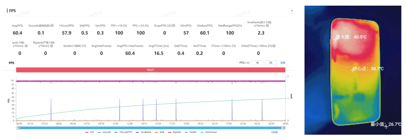The width and height of the screenshot is (406, 139).
Task: Collapse FPS panel with the round arrow button
Action: (292, 11)
